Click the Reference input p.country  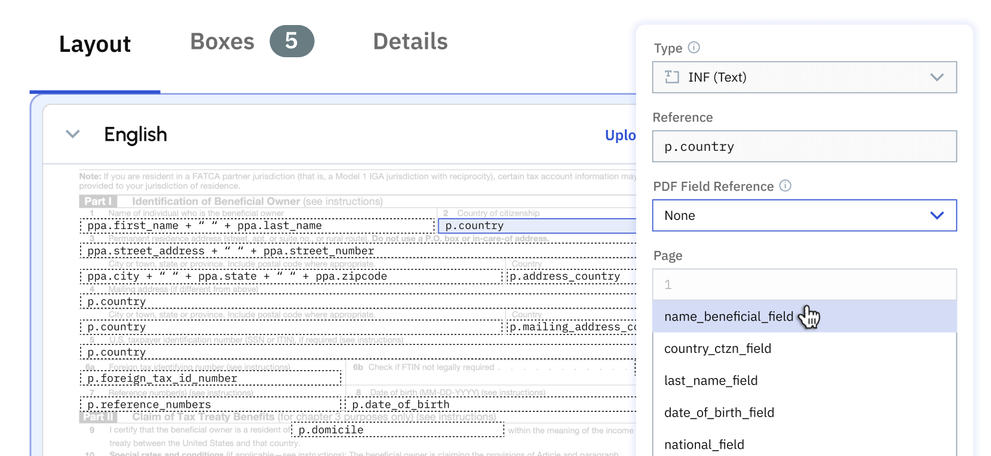pos(805,147)
